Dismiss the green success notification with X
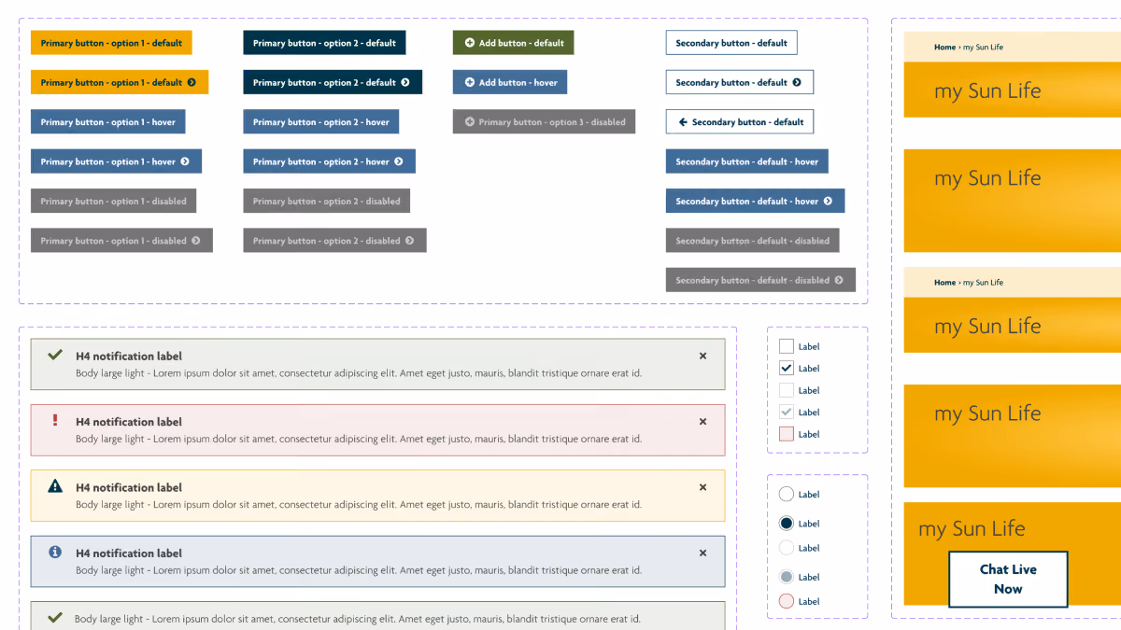 pos(703,356)
